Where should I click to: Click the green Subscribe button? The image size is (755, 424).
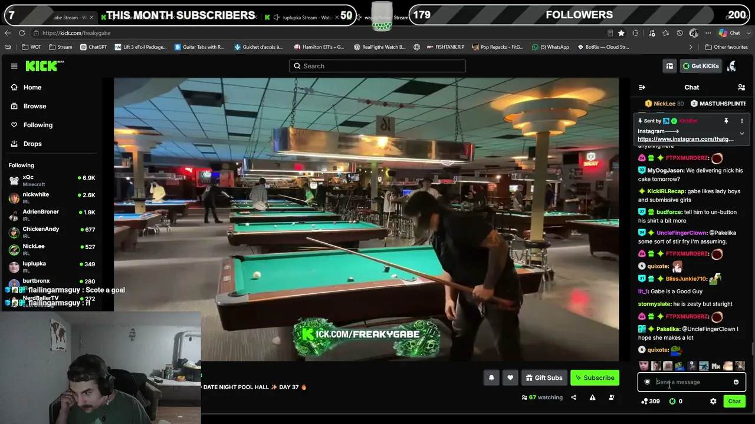pyautogui.click(x=595, y=378)
